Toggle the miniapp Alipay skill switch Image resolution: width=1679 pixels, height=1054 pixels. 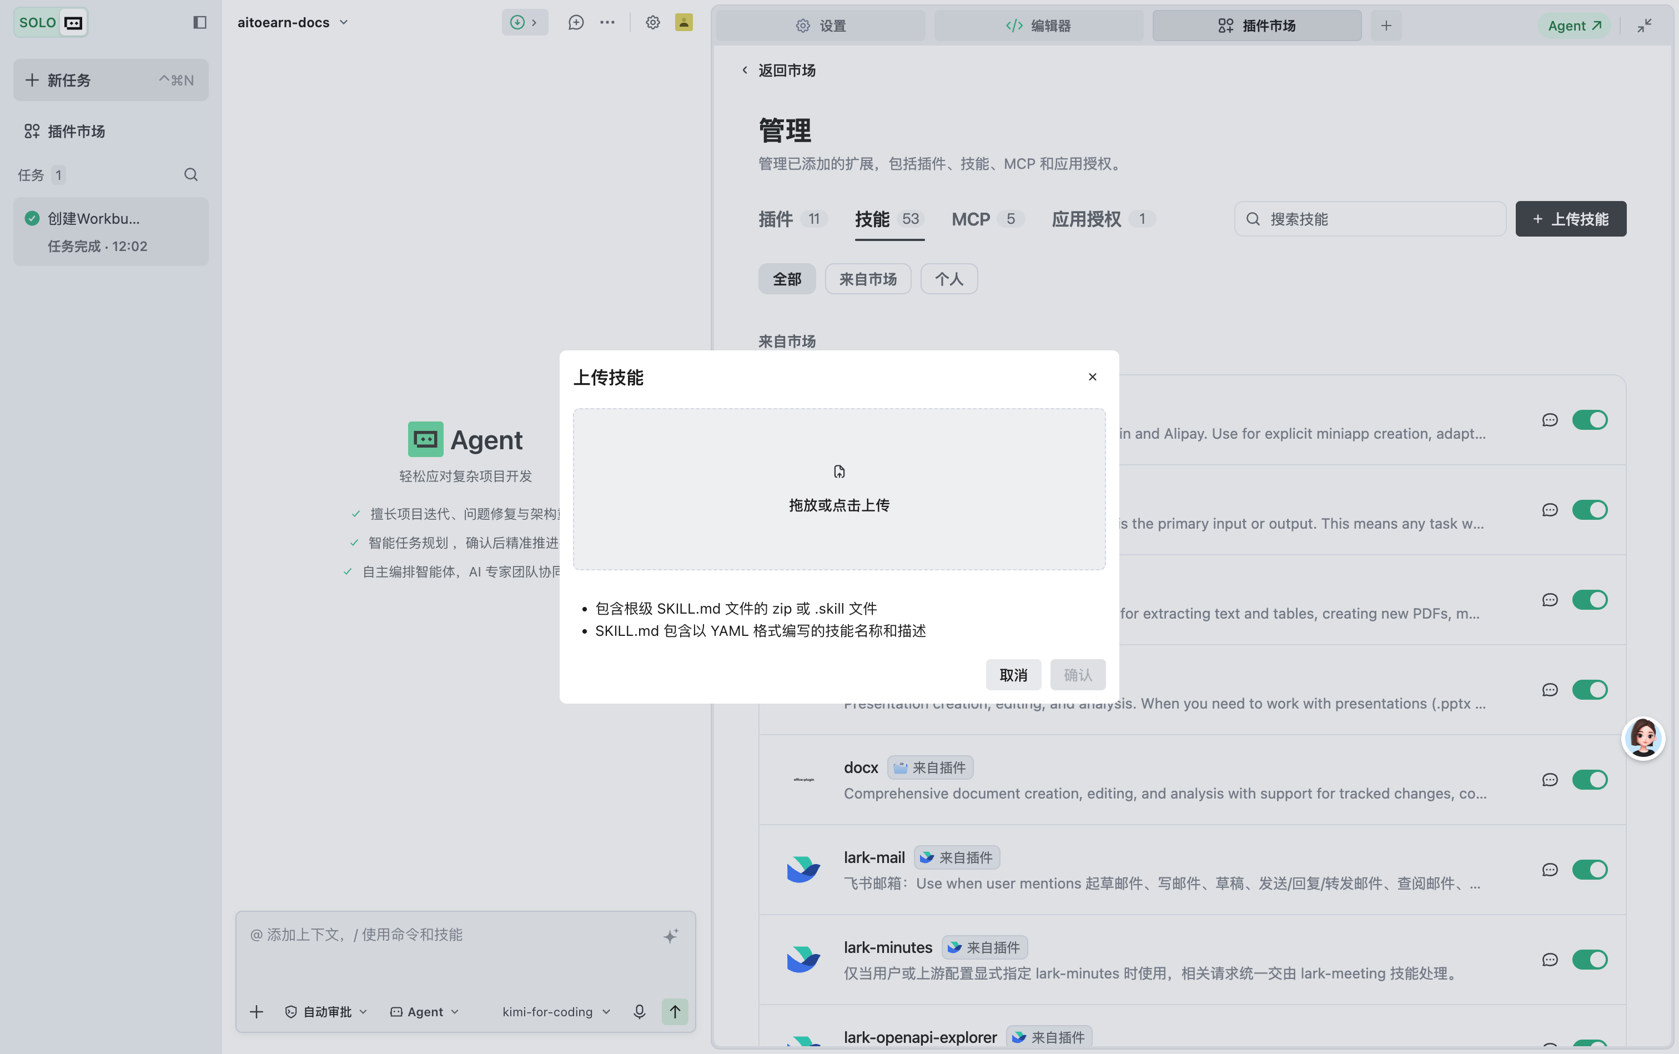pos(1590,420)
